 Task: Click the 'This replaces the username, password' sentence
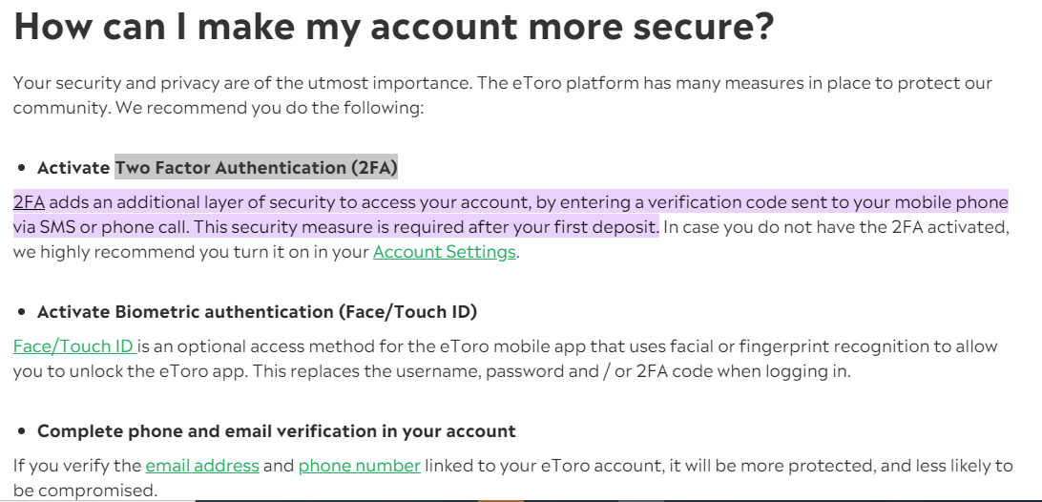pyautogui.click(x=552, y=371)
